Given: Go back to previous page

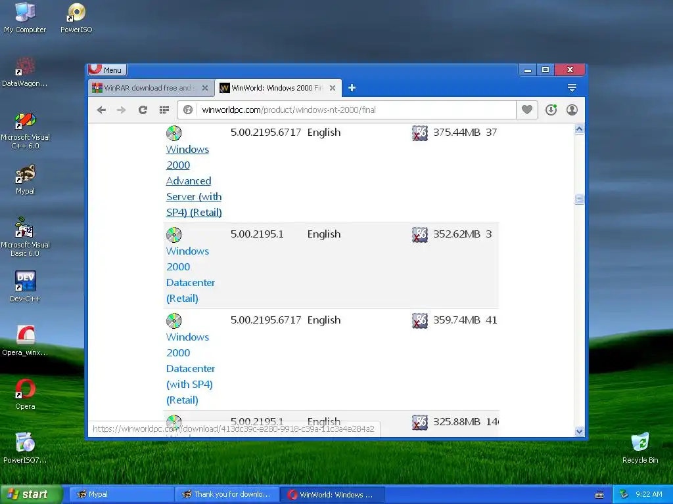Looking at the screenshot, I should 101,110.
